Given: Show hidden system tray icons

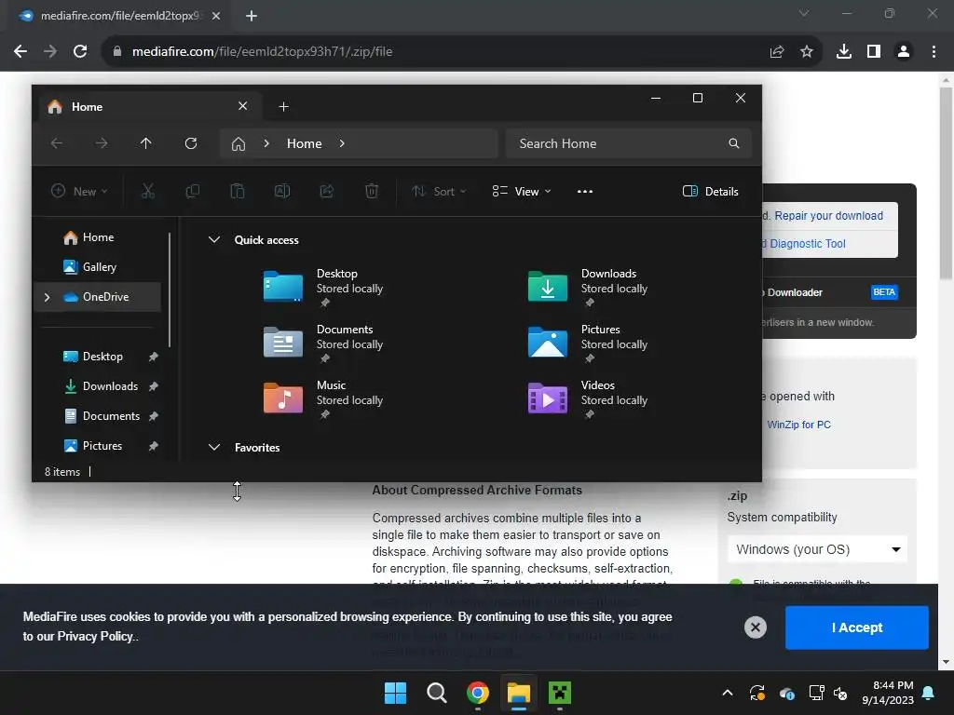Looking at the screenshot, I should [x=727, y=693].
